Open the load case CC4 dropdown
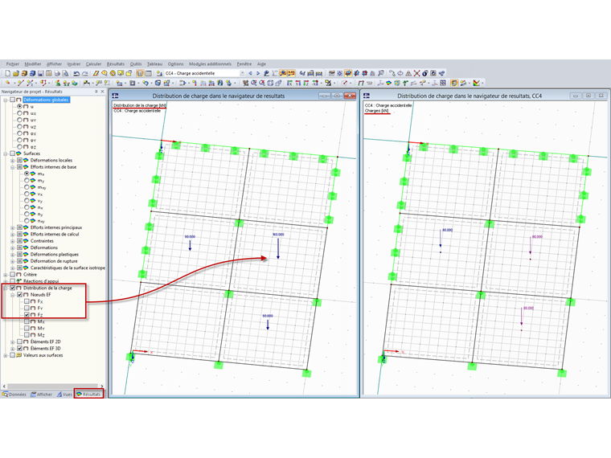Image resolution: width=611 pixels, height=458 pixels. click(x=242, y=73)
